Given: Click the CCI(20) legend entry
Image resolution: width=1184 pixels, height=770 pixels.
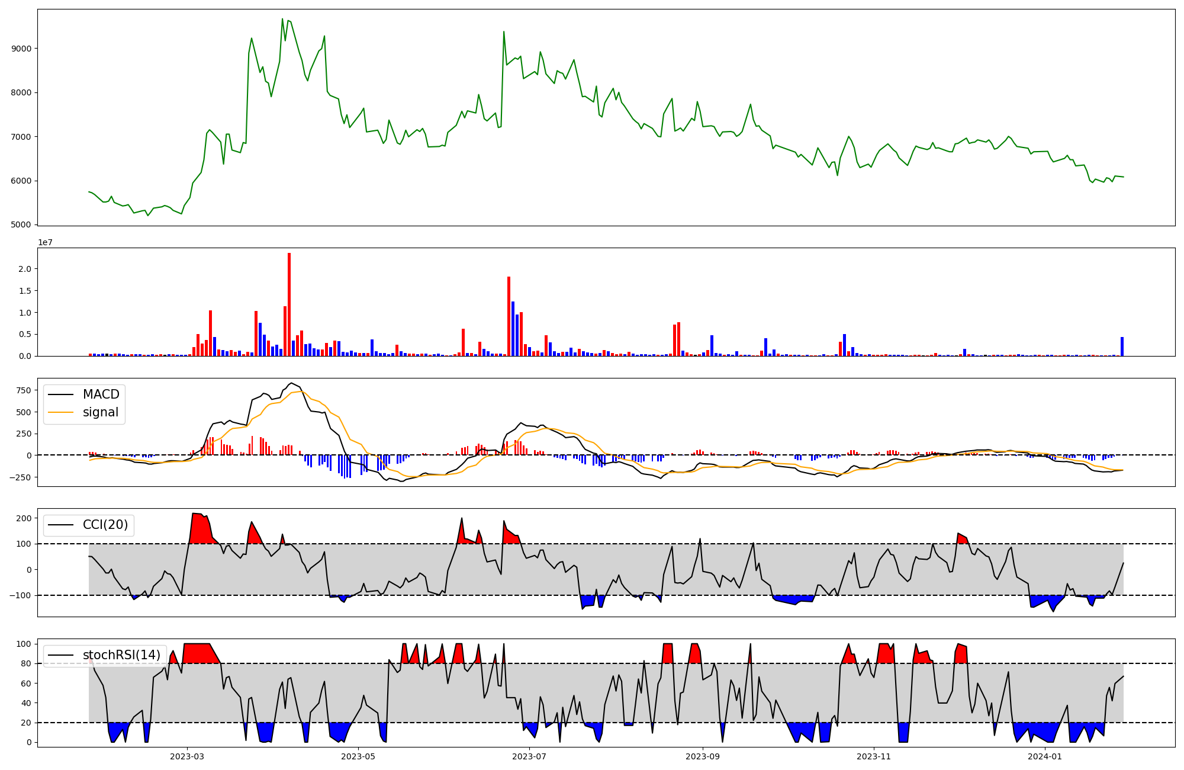Looking at the screenshot, I should [105, 525].
